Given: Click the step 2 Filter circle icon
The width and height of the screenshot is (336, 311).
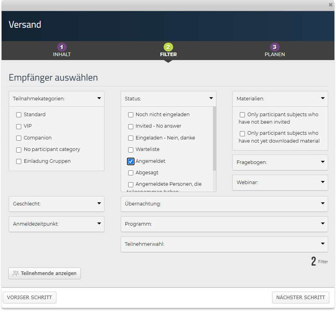Looking at the screenshot, I should 168,47.
